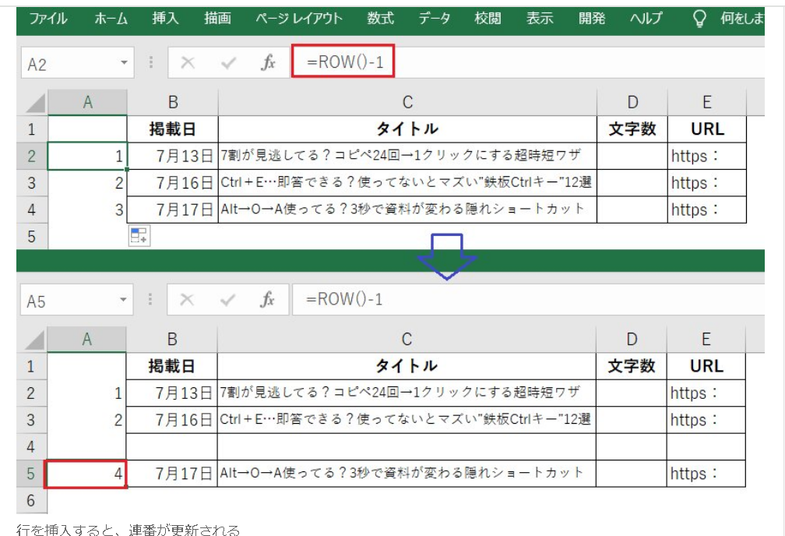Click タイトル header cell in lower sheet

407,366
